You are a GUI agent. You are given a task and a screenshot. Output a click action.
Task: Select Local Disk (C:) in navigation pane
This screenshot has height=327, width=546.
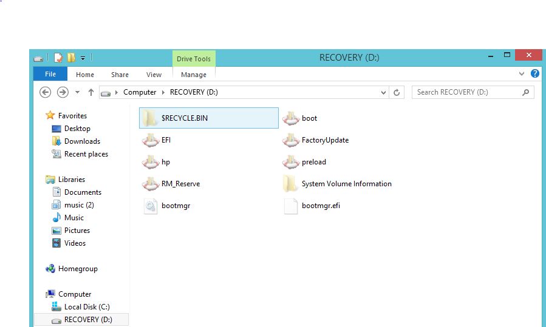(x=87, y=307)
